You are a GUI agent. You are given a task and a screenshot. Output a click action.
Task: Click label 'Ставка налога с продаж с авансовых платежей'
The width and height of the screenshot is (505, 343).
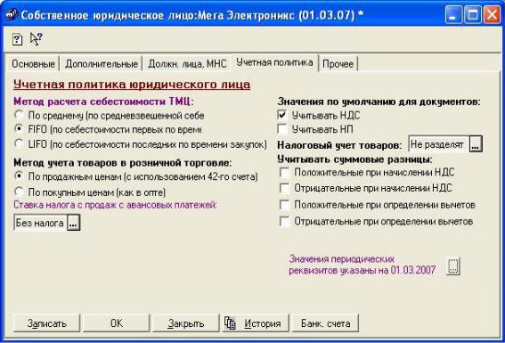click(x=115, y=205)
